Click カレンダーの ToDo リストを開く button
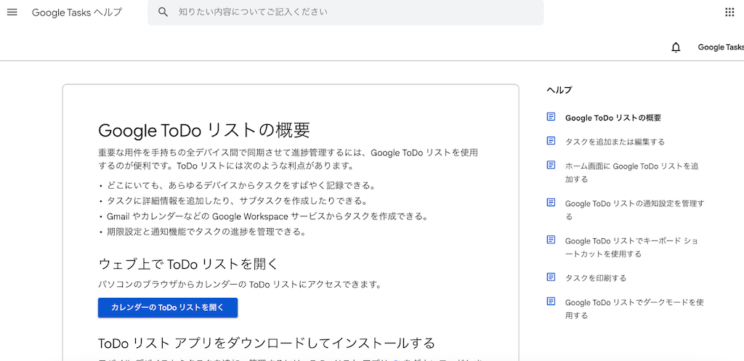744x361 pixels. (x=168, y=307)
